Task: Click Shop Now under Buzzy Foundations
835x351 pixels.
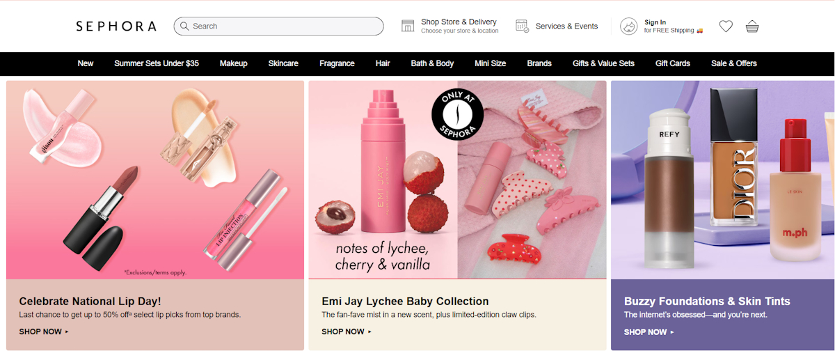Action: pos(649,331)
